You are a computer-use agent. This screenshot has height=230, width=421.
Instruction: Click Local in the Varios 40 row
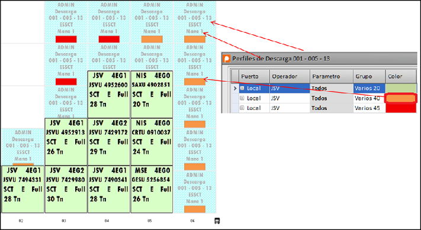pos(254,98)
